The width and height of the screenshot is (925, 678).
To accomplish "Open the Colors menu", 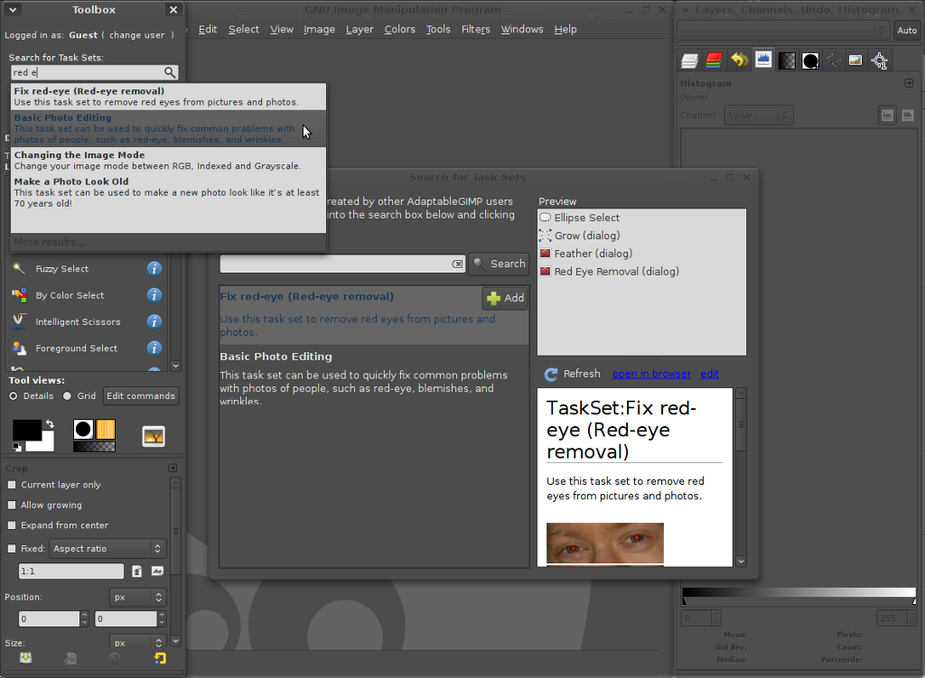I will pyautogui.click(x=399, y=30).
